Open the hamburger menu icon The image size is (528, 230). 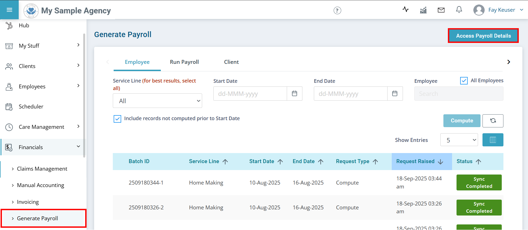9,10
